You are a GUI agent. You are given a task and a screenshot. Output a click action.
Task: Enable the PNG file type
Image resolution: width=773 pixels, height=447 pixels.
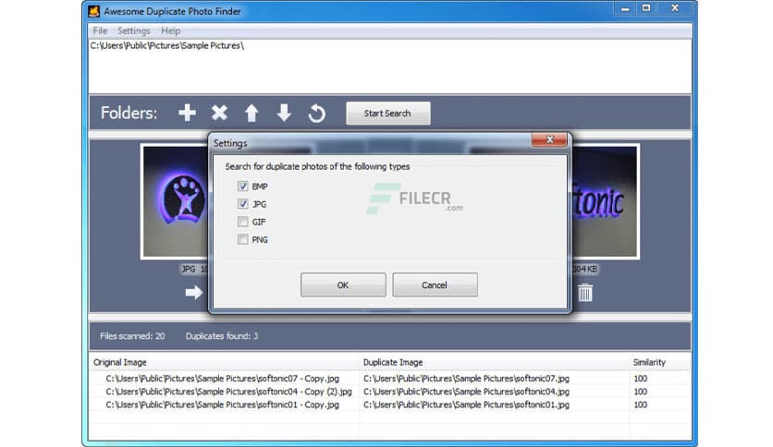242,239
